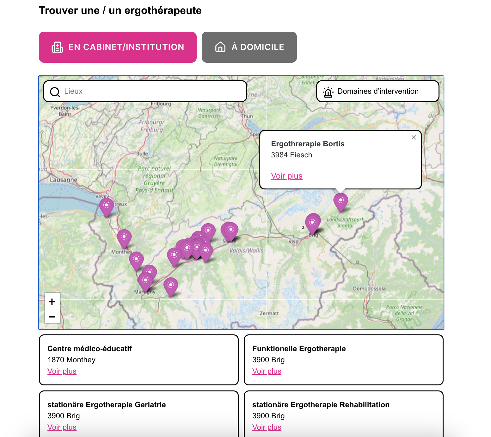Viewport: 491px width, 437px height.
Task: Open Voir plus for stationäre Ergotherapie Geriatrie
Action: (x=62, y=427)
